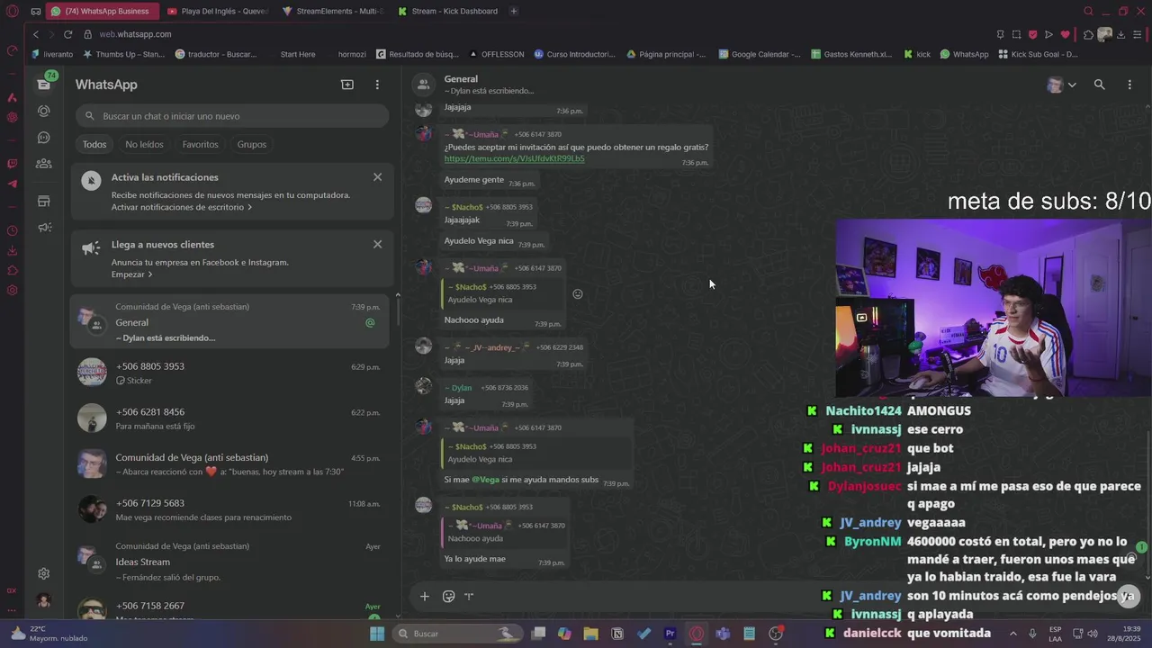React with emoji to Nachooo ayuda message
1152x648 pixels.
[578, 293]
